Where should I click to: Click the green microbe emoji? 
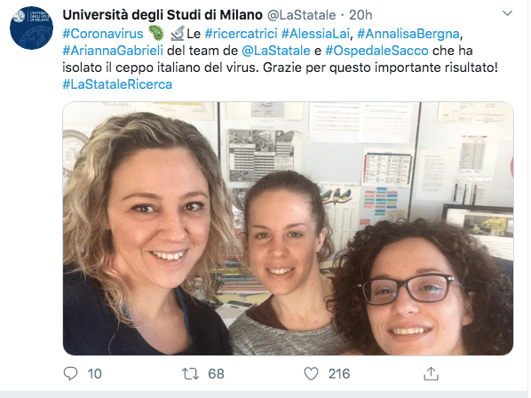coord(156,33)
